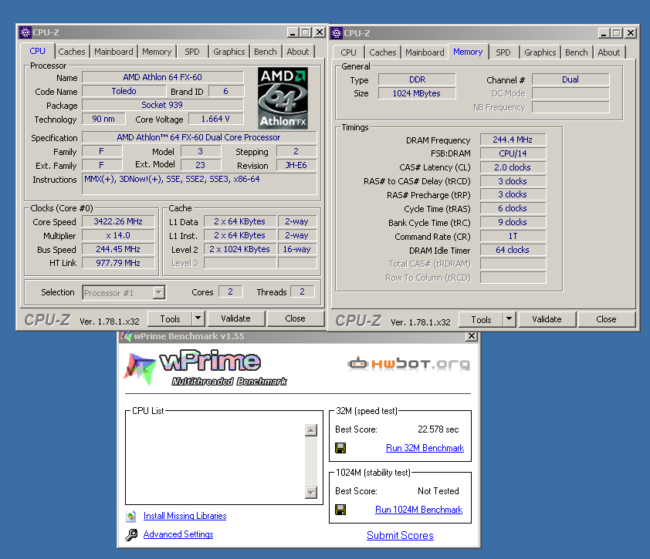Click the DRAM Idle Timer 64 clocks value

pos(513,250)
